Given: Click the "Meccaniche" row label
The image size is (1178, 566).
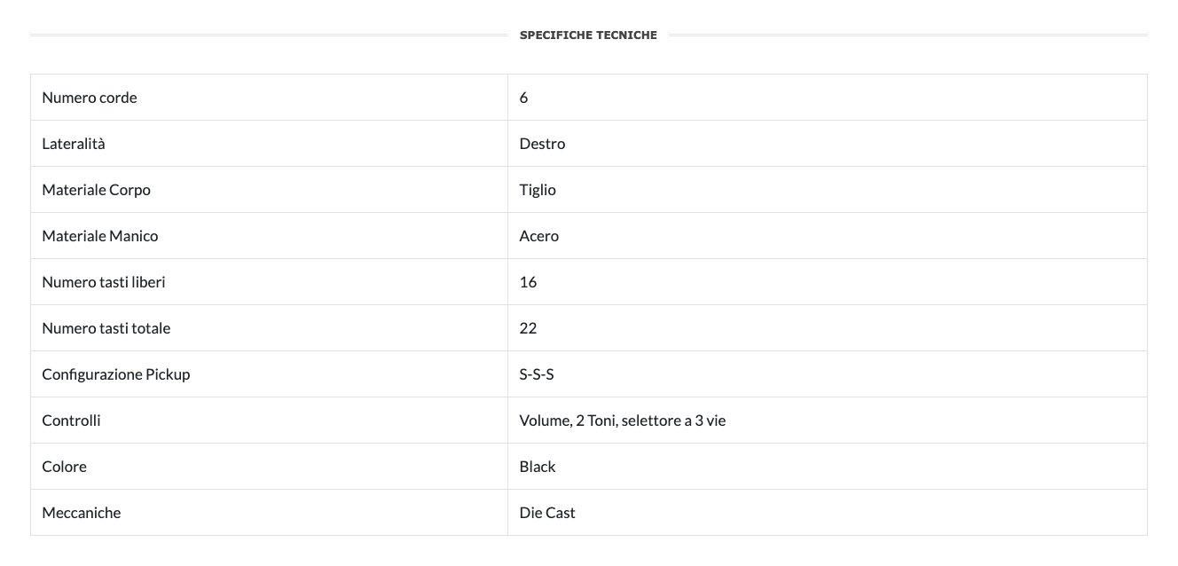Looking at the screenshot, I should pyautogui.click(x=82, y=513).
